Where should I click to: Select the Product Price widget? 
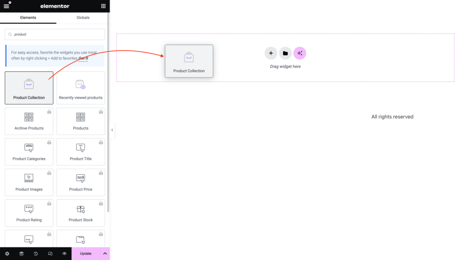click(x=81, y=182)
